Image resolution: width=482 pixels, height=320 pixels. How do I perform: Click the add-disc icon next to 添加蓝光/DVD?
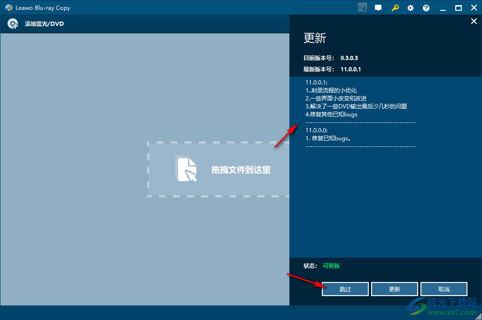13,23
